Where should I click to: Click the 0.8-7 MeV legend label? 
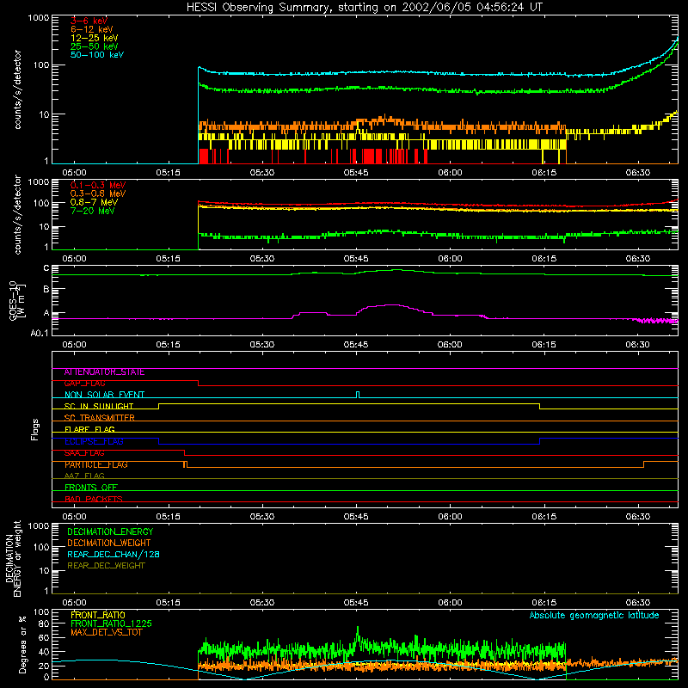(x=95, y=202)
